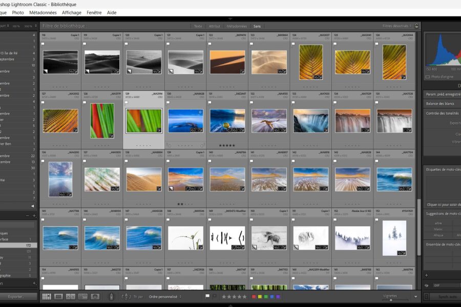This screenshot has width=461, height=307.
Task: Open Survey view icon
Action: coord(82,296)
